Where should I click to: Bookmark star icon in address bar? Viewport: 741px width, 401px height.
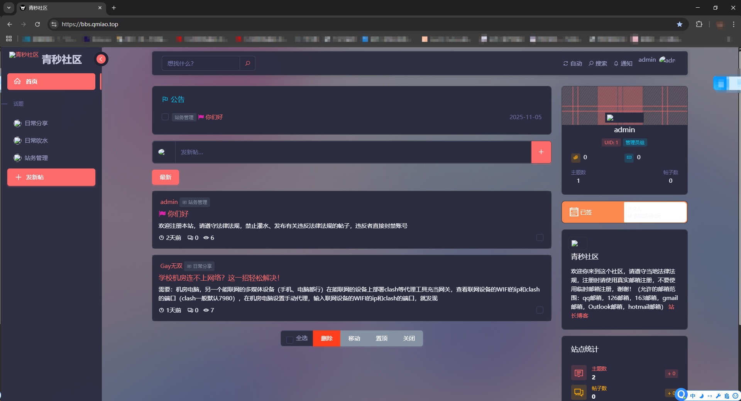point(679,24)
